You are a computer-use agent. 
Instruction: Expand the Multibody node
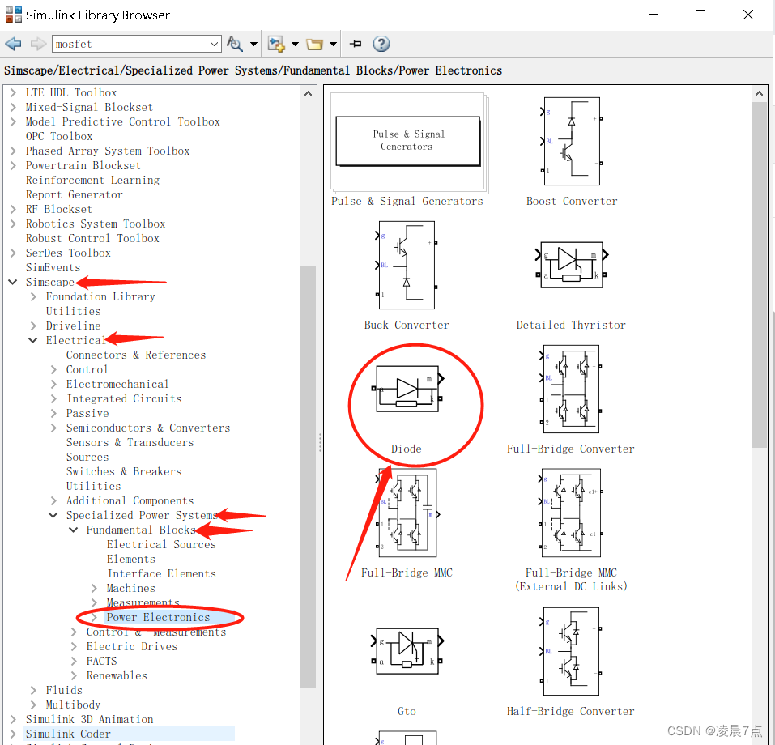tap(33, 705)
